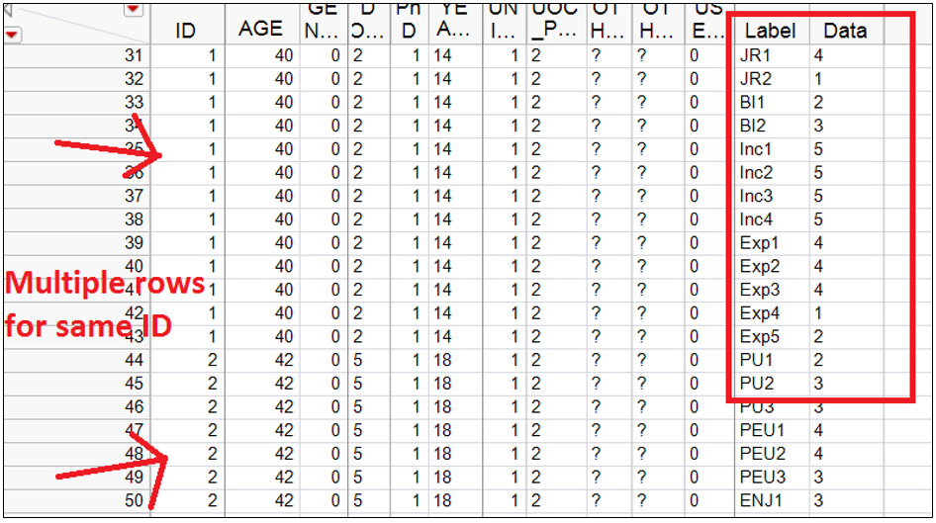The image size is (936, 523).
Task: Click the Exp5 label cell
Action: (759, 336)
